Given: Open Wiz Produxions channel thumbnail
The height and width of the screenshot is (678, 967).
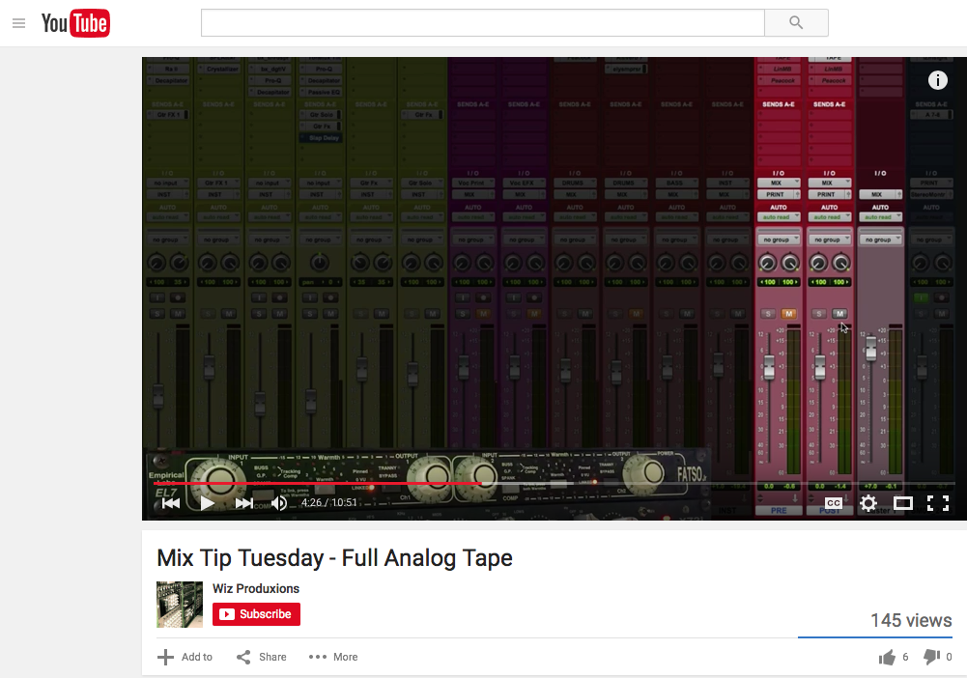Looking at the screenshot, I should 180,604.
